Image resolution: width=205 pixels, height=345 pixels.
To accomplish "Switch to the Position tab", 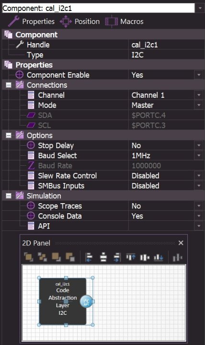I will coord(80,22).
